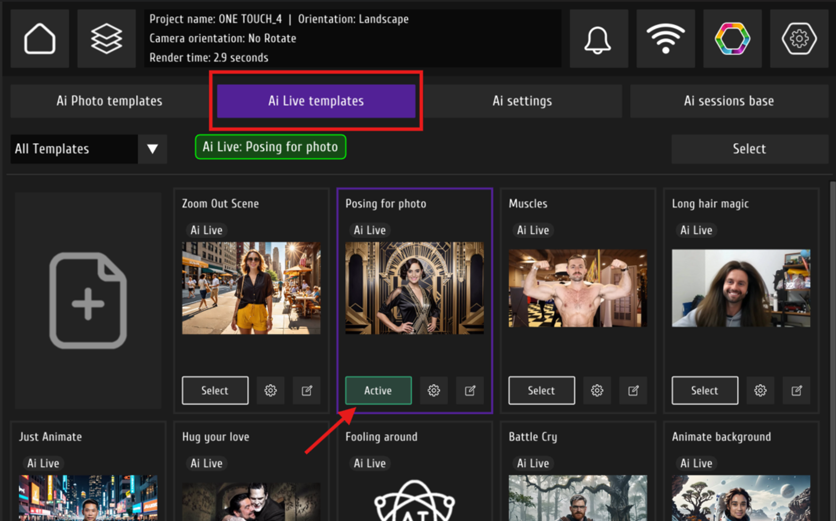The image size is (836, 521).
Task: Click the Zoom Out Scene title
Action: point(220,204)
